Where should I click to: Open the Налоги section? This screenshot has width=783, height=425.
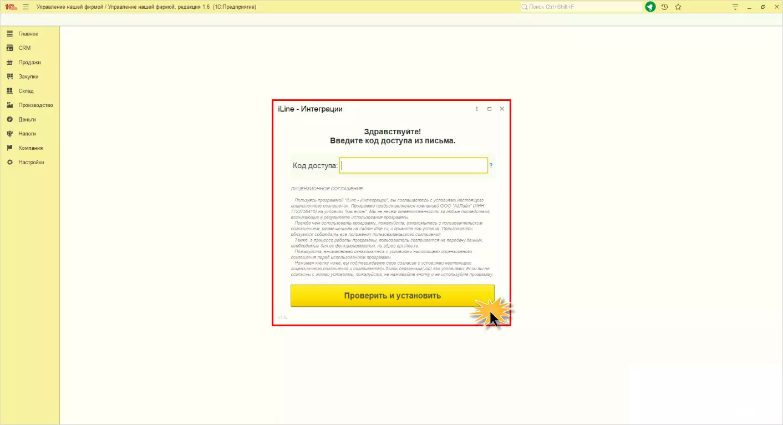(x=27, y=134)
